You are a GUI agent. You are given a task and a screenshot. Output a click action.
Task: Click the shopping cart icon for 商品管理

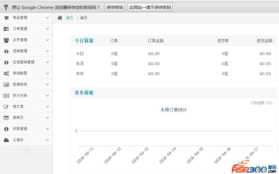pyautogui.click(x=6, y=18)
